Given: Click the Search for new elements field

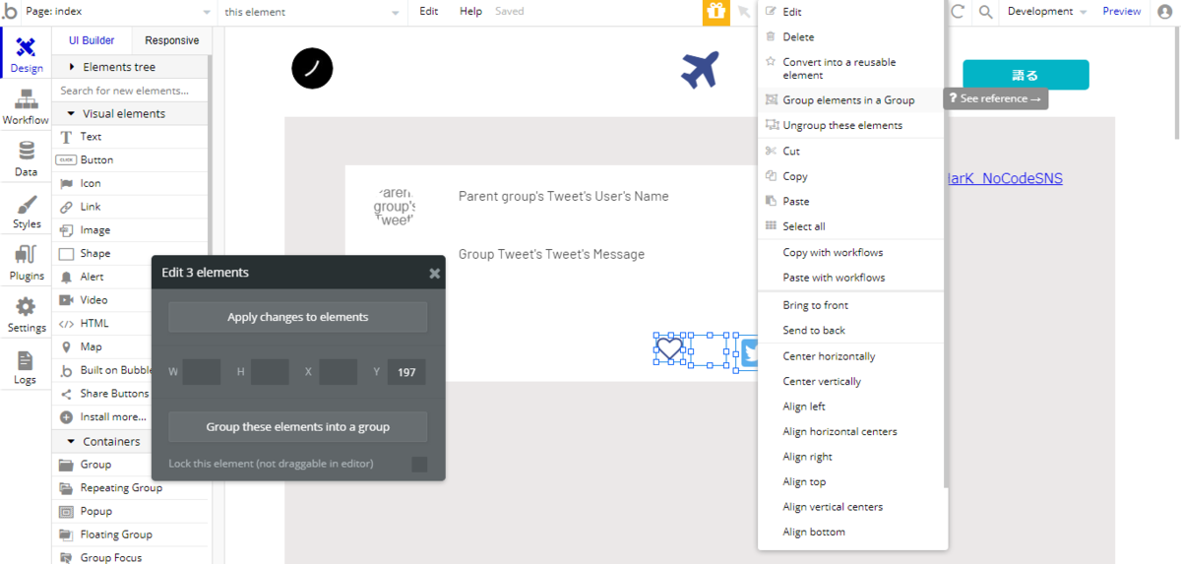Looking at the screenshot, I should pos(132,91).
